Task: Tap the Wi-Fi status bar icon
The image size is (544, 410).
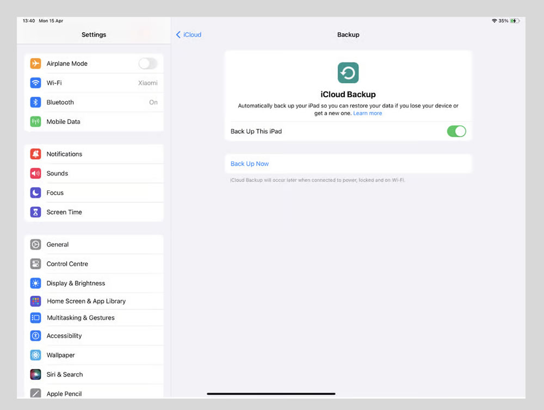Action: (x=494, y=21)
